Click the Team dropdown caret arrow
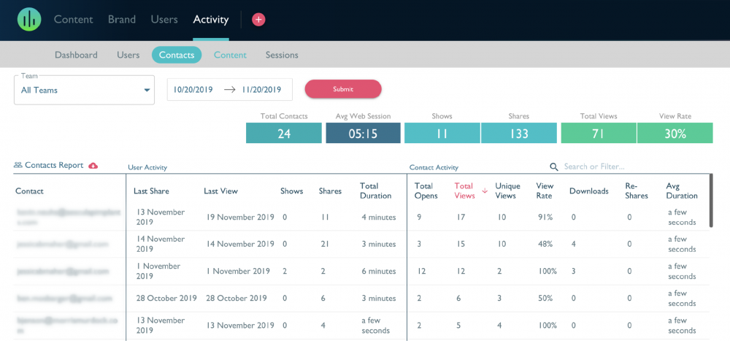Image resolution: width=730 pixels, height=341 pixels. [x=147, y=90]
